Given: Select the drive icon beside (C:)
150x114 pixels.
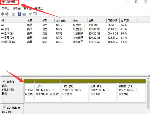Looking at the screenshot, I should pyautogui.click(x=2, y=29).
